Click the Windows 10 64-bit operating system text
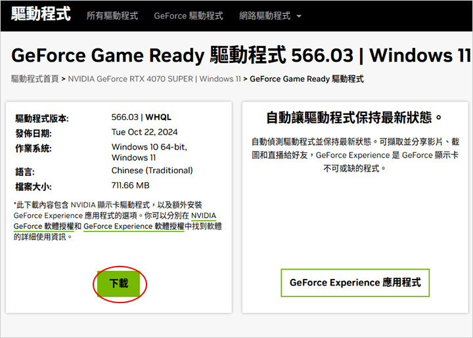The height and width of the screenshot is (338, 473). click(149, 147)
